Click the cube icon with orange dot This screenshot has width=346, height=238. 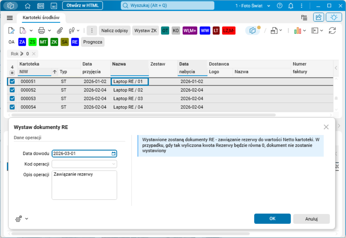point(253,31)
